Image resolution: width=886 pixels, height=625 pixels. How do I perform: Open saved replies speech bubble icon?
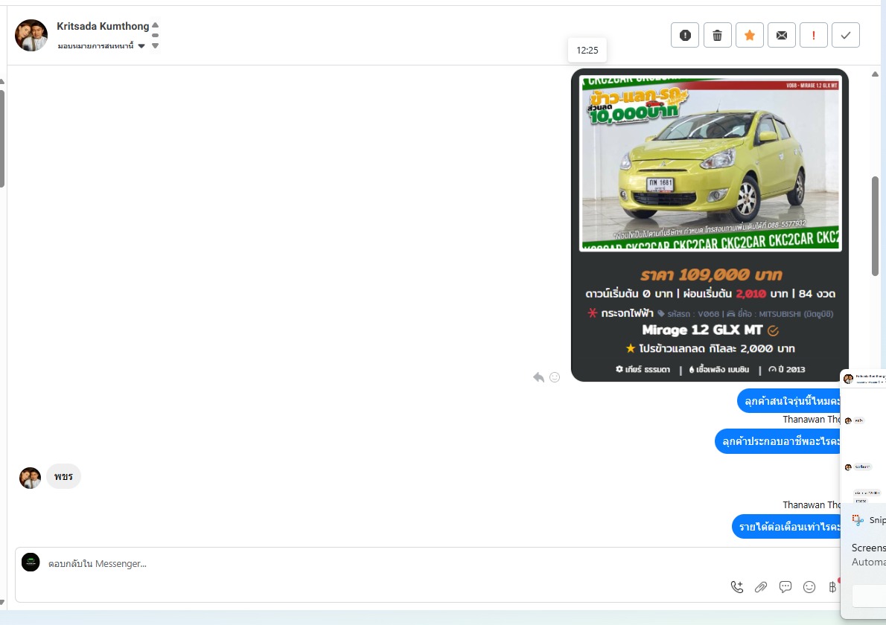[785, 587]
